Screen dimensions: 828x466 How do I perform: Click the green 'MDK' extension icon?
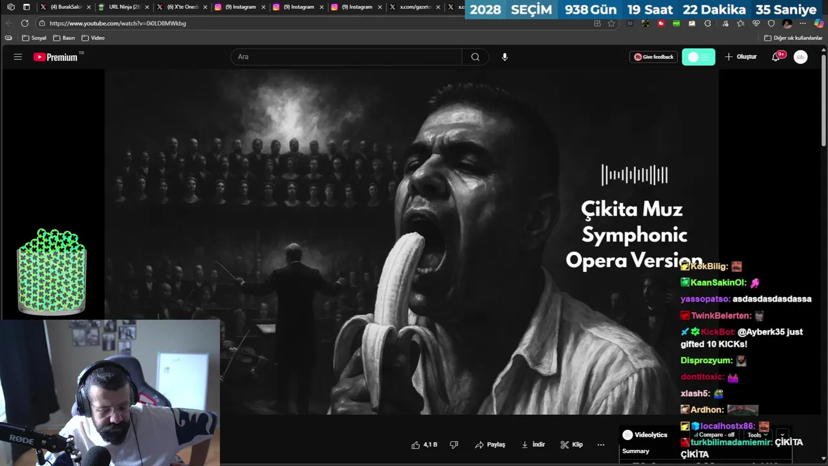(x=677, y=23)
